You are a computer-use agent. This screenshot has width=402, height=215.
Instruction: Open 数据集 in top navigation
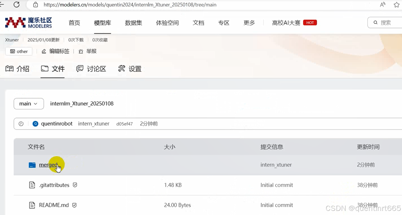coord(133,23)
